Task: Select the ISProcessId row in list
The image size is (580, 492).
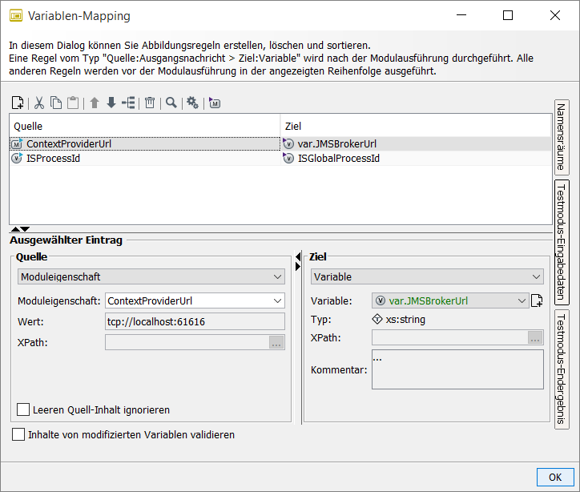Action: pos(54,158)
